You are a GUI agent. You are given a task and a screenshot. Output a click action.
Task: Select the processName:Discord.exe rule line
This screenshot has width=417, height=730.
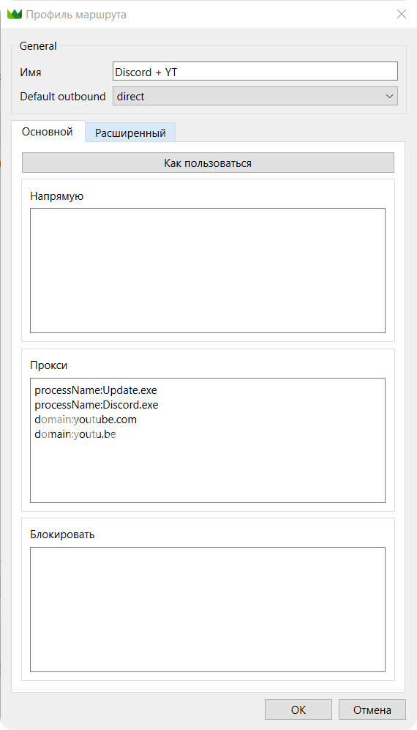coord(97,405)
